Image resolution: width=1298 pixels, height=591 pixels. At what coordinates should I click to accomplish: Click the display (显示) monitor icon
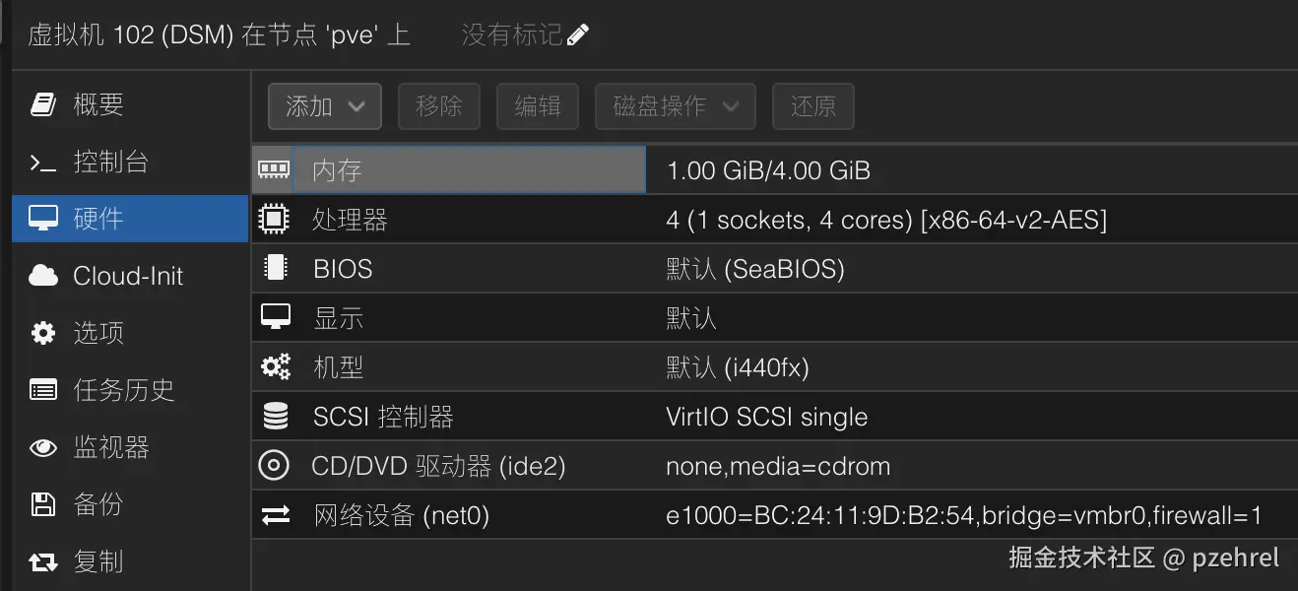coord(274,317)
